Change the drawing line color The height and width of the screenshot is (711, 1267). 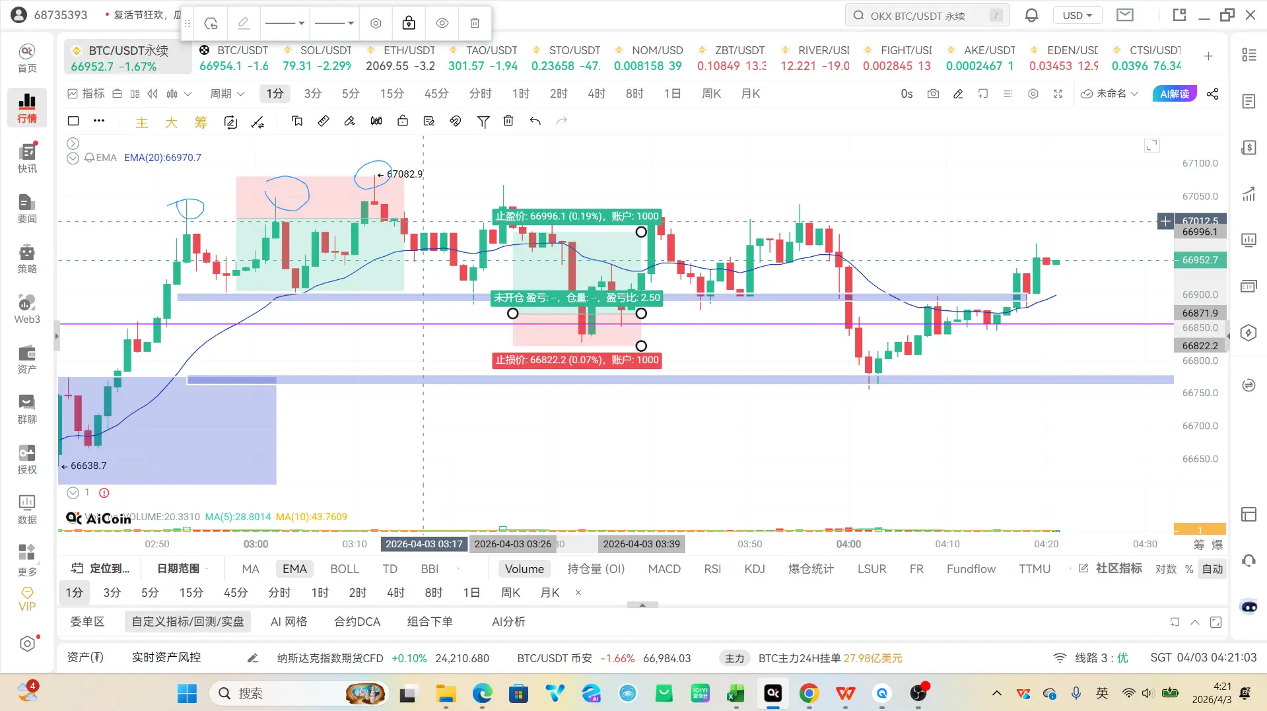[x=244, y=23]
